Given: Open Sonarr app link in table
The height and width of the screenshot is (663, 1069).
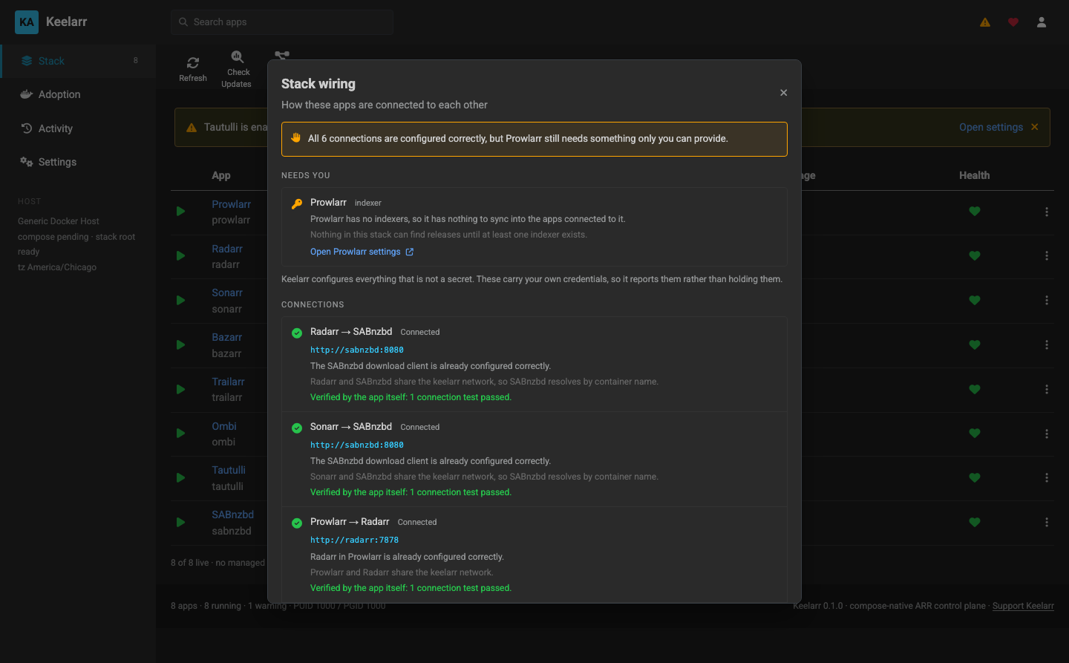Looking at the screenshot, I should (227, 293).
